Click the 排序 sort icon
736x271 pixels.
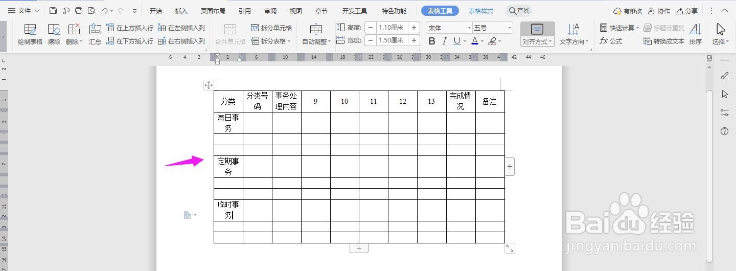(x=696, y=34)
